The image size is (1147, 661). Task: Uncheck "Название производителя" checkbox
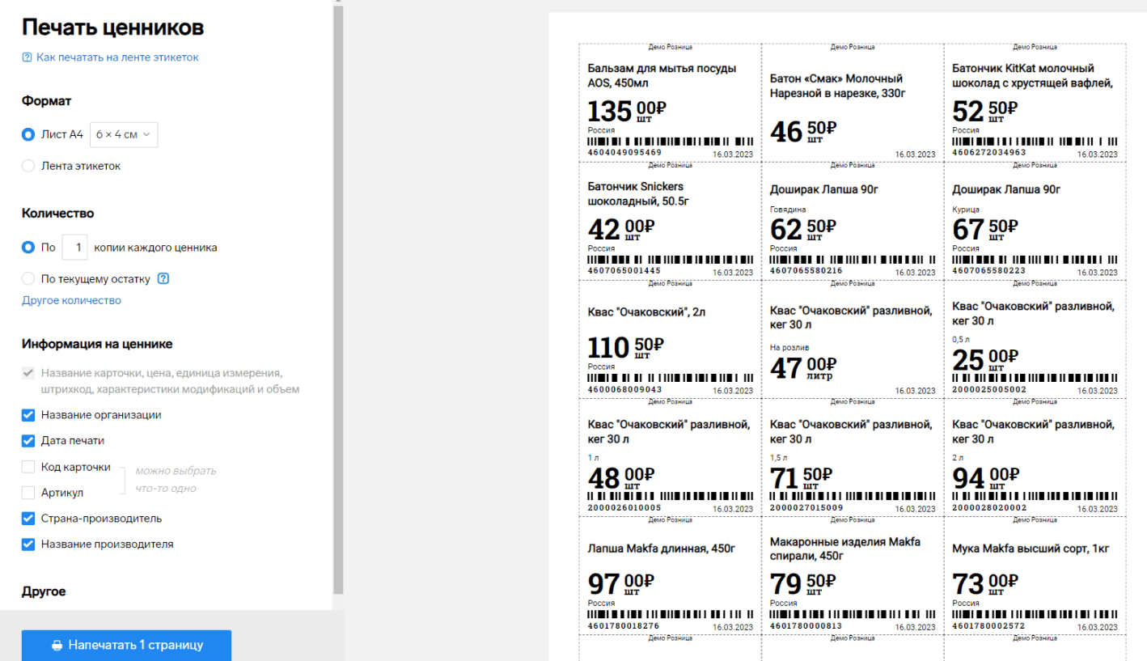28,544
